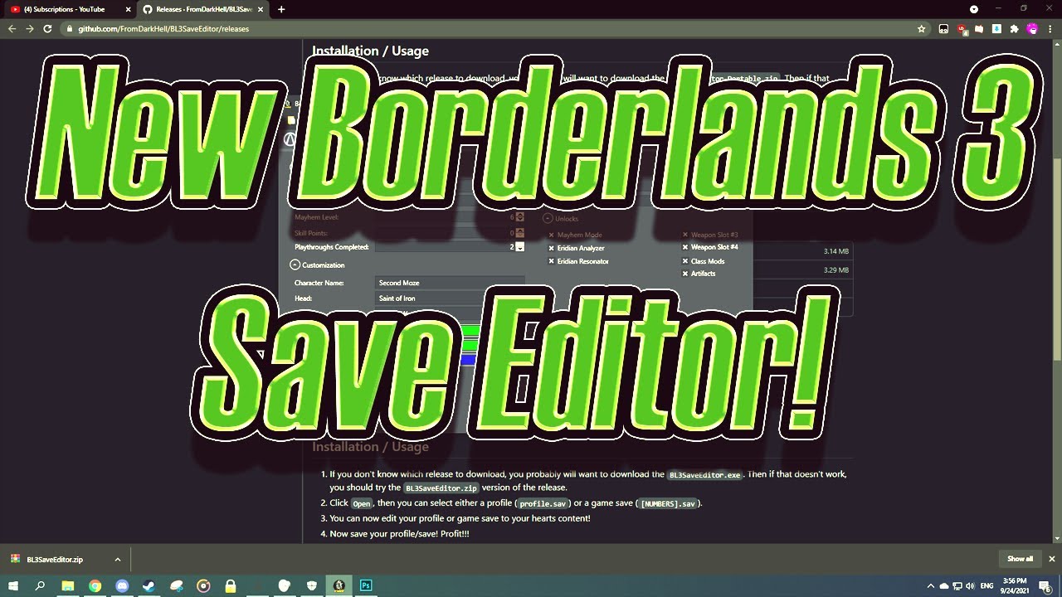Screen dimensions: 1062x597
Task: Open the Windows Start menu
Action: pos(14,585)
